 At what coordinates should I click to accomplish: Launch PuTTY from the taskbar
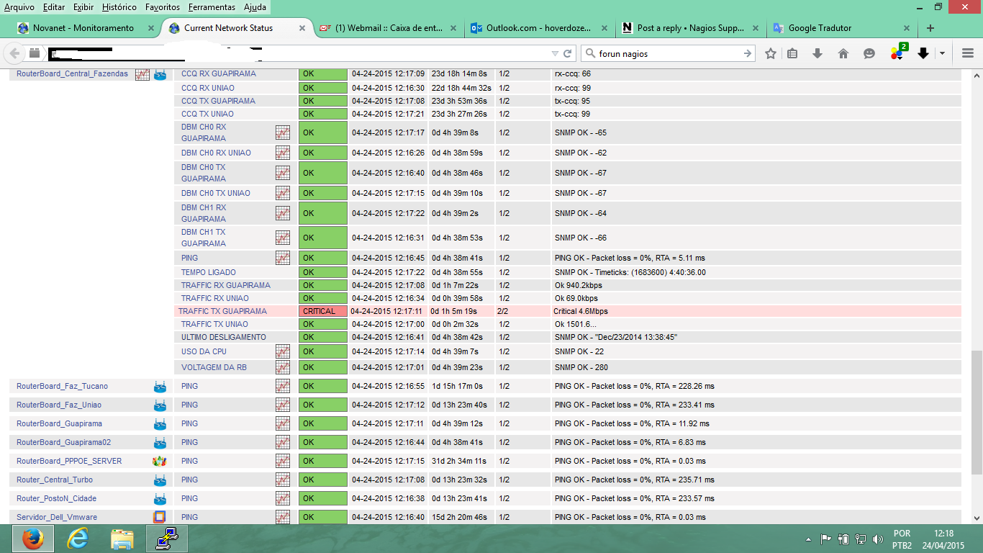[166, 538]
